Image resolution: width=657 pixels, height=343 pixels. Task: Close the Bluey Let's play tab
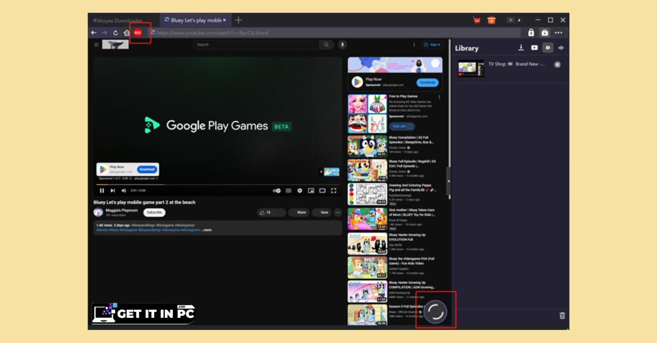click(224, 20)
